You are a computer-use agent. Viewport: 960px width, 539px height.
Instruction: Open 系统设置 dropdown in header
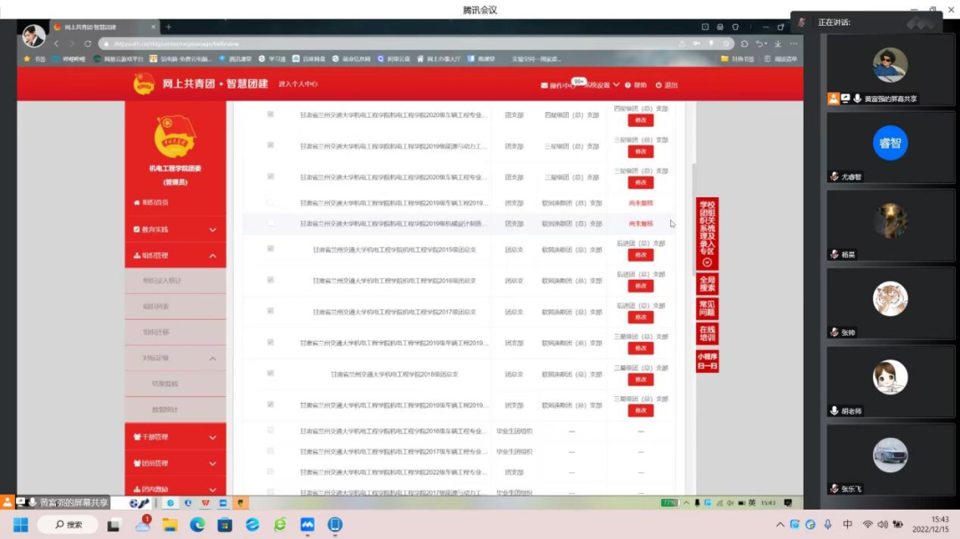click(x=601, y=85)
